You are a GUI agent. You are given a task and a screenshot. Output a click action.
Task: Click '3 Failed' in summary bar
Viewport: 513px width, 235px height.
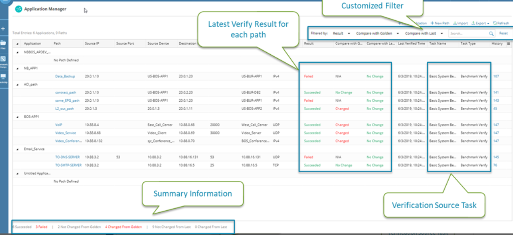(41, 227)
